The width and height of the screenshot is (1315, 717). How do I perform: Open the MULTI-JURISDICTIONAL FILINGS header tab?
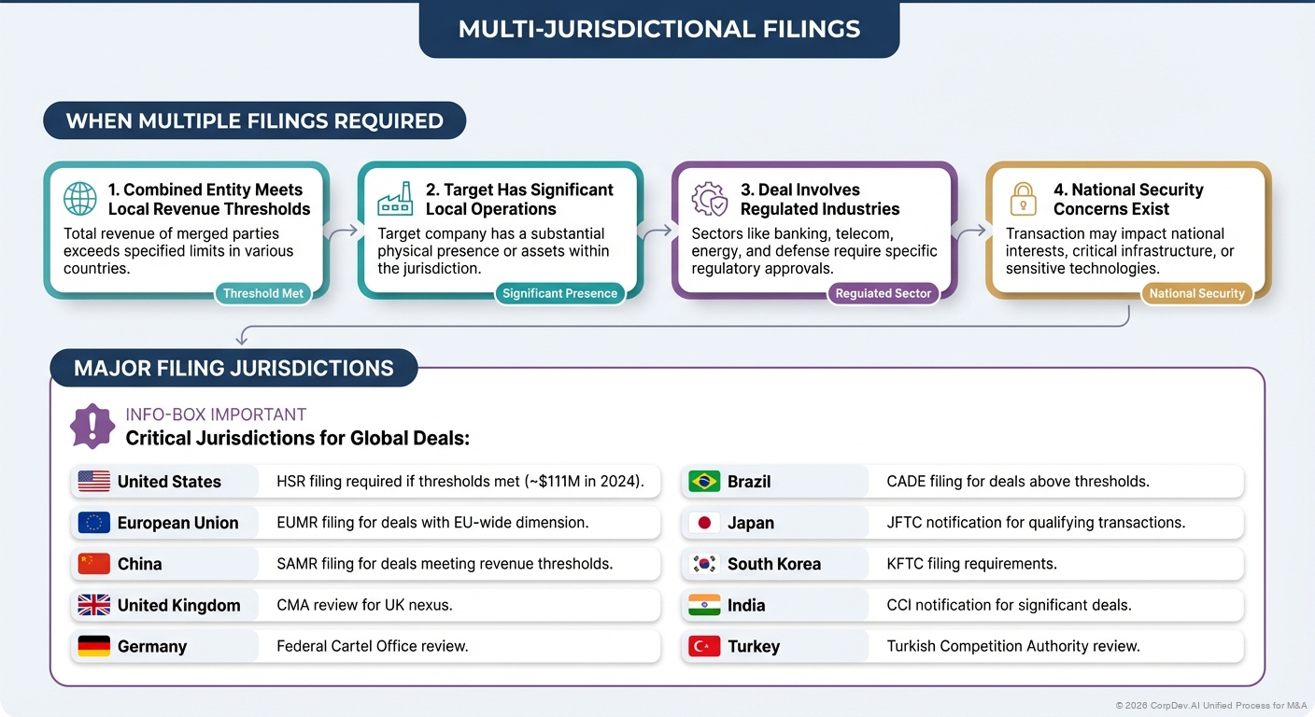pyautogui.click(x=658, y=29)
